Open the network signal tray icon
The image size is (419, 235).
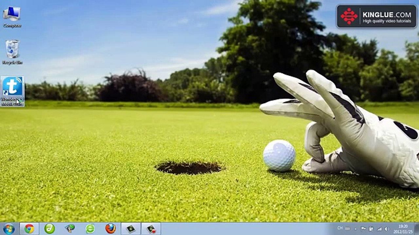379,229
